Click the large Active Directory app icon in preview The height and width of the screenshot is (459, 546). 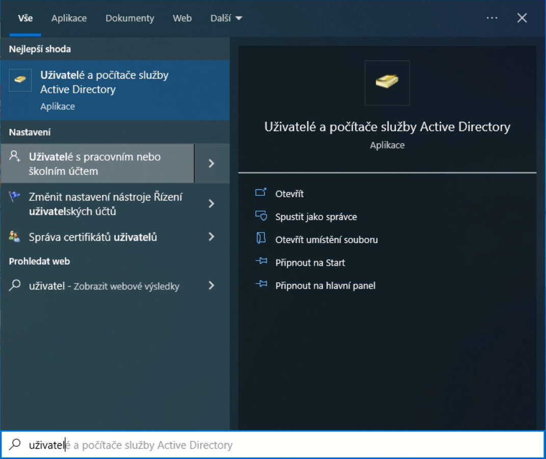pos(387,83)
